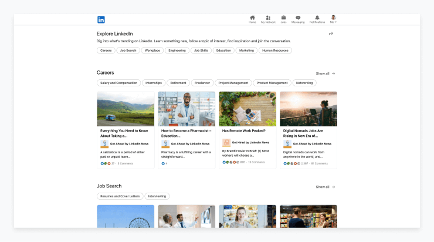Click Get Ahead newsletter icon on sabbatical card
This screenshot has width=434, height=242.
pos(104,144)
